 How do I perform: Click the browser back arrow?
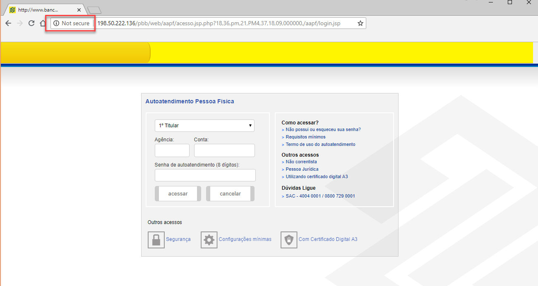(x=8, y=23)
